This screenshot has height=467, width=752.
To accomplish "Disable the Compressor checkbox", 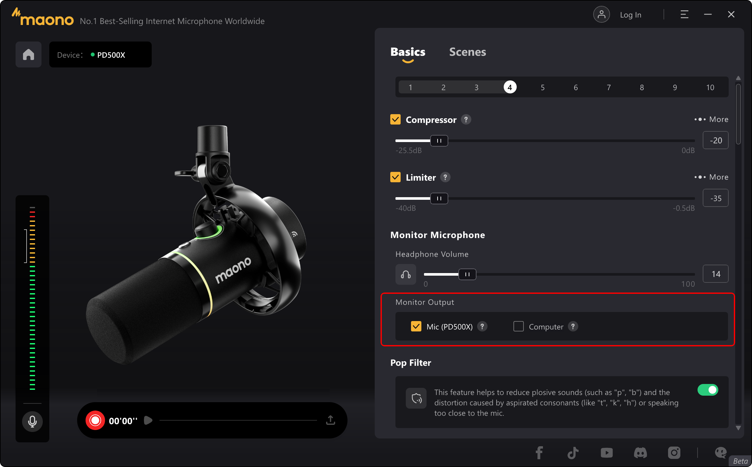I will 395,119.
